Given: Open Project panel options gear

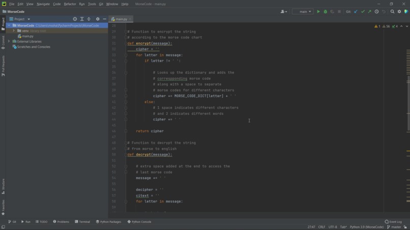Looking at the screenshot, I should coord(98,19).
